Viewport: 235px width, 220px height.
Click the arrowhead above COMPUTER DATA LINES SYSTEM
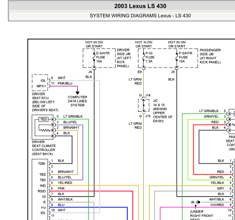point(78,93)
